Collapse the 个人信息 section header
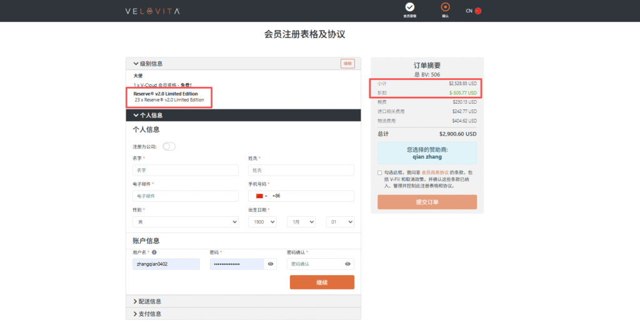The image size is (640, 325). click(x=243, y=115)
